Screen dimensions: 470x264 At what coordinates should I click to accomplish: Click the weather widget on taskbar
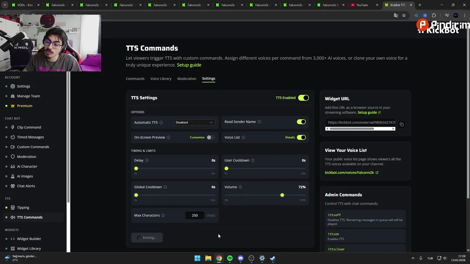pyautogui.click(x=21, y=258)
